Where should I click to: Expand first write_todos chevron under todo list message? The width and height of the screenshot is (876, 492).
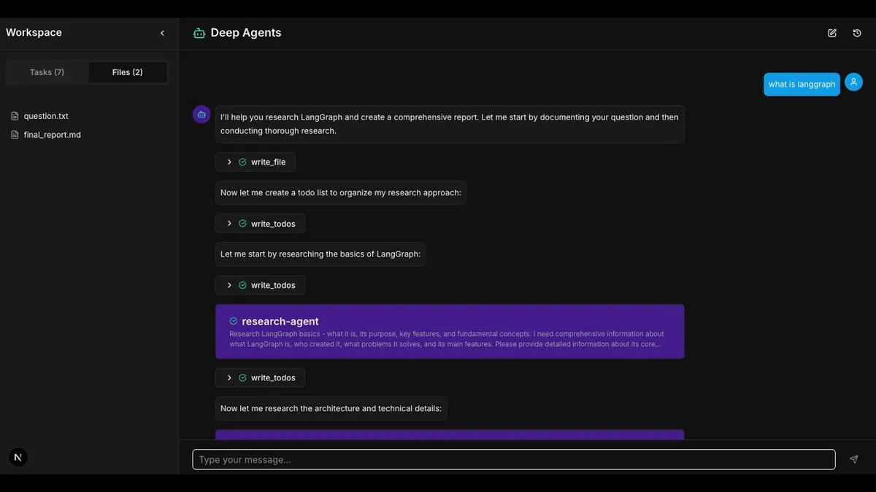229,224
